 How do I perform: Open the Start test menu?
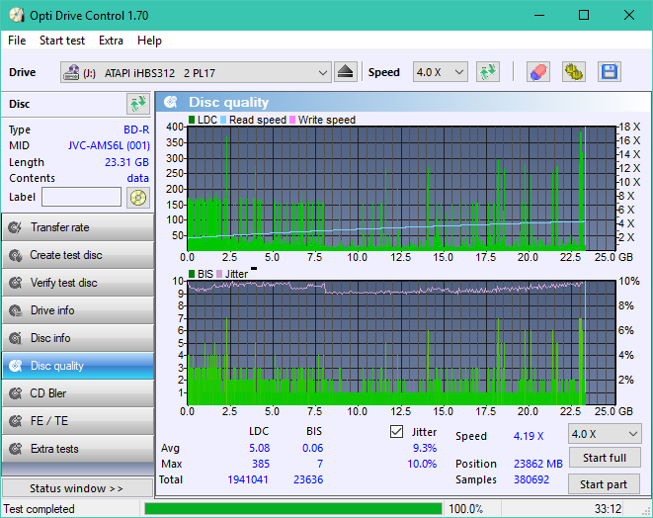[x=62, y=41]
